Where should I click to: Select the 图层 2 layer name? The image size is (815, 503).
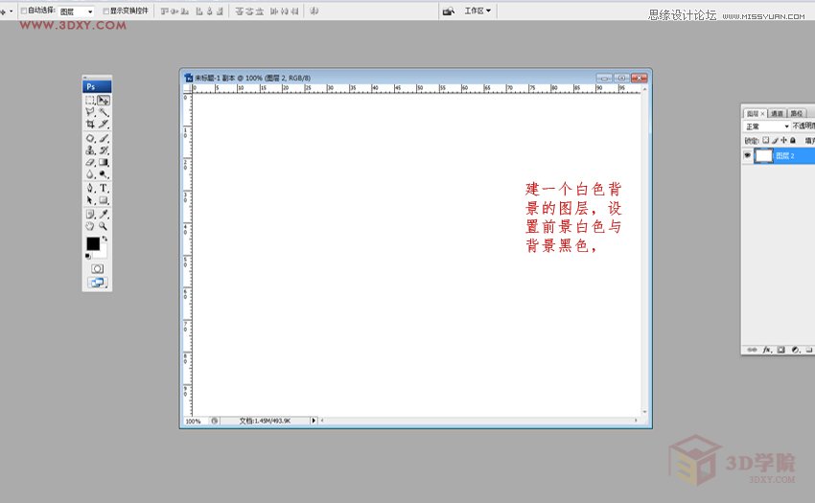tap(785, 155)
